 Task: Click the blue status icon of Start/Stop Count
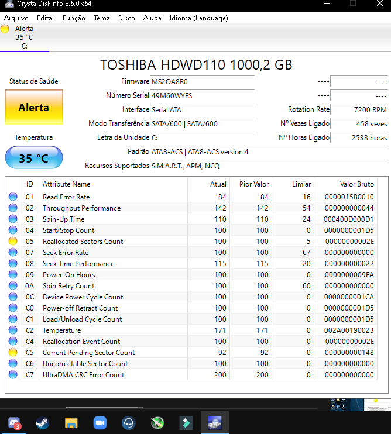[13, 230]
